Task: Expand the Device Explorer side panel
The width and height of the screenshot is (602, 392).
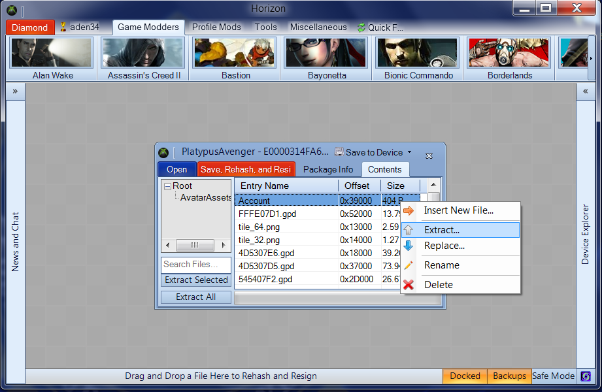Action: point(586,91)
